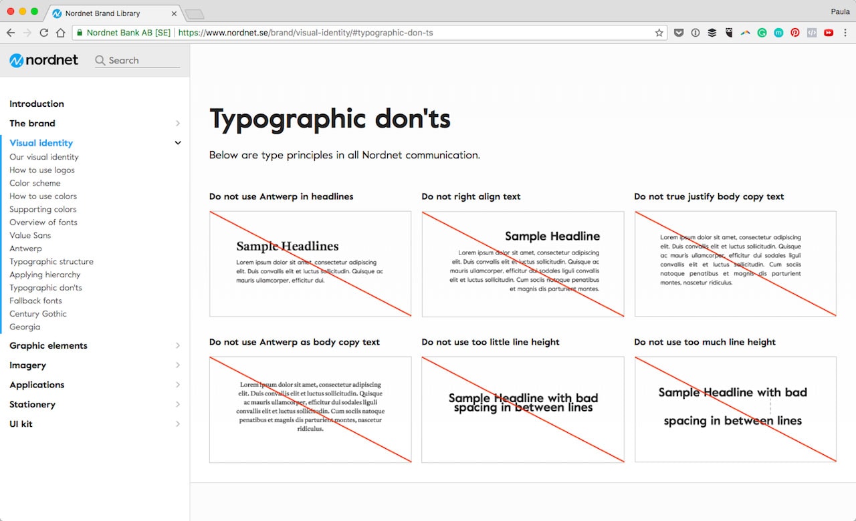856x521 pixels.
Task: Open the Grammarly extension
Action: (762, 32)
